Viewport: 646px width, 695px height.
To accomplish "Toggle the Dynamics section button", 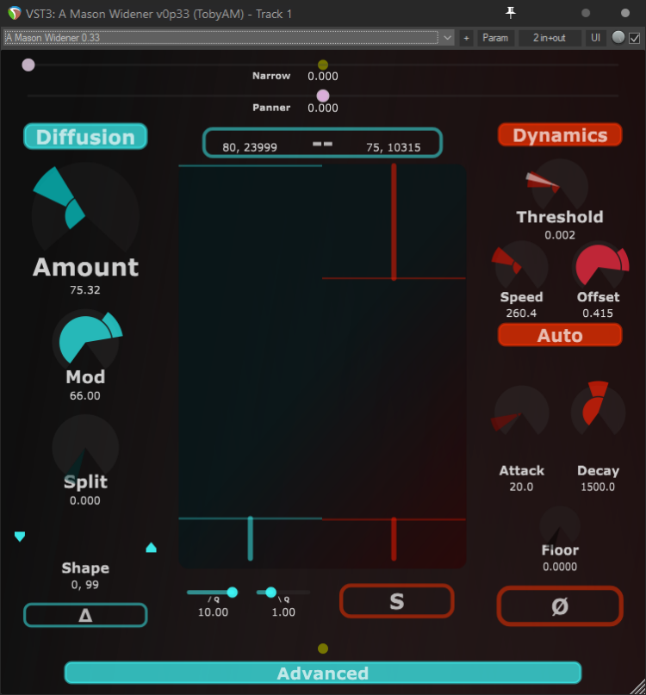I will (560, 134).
